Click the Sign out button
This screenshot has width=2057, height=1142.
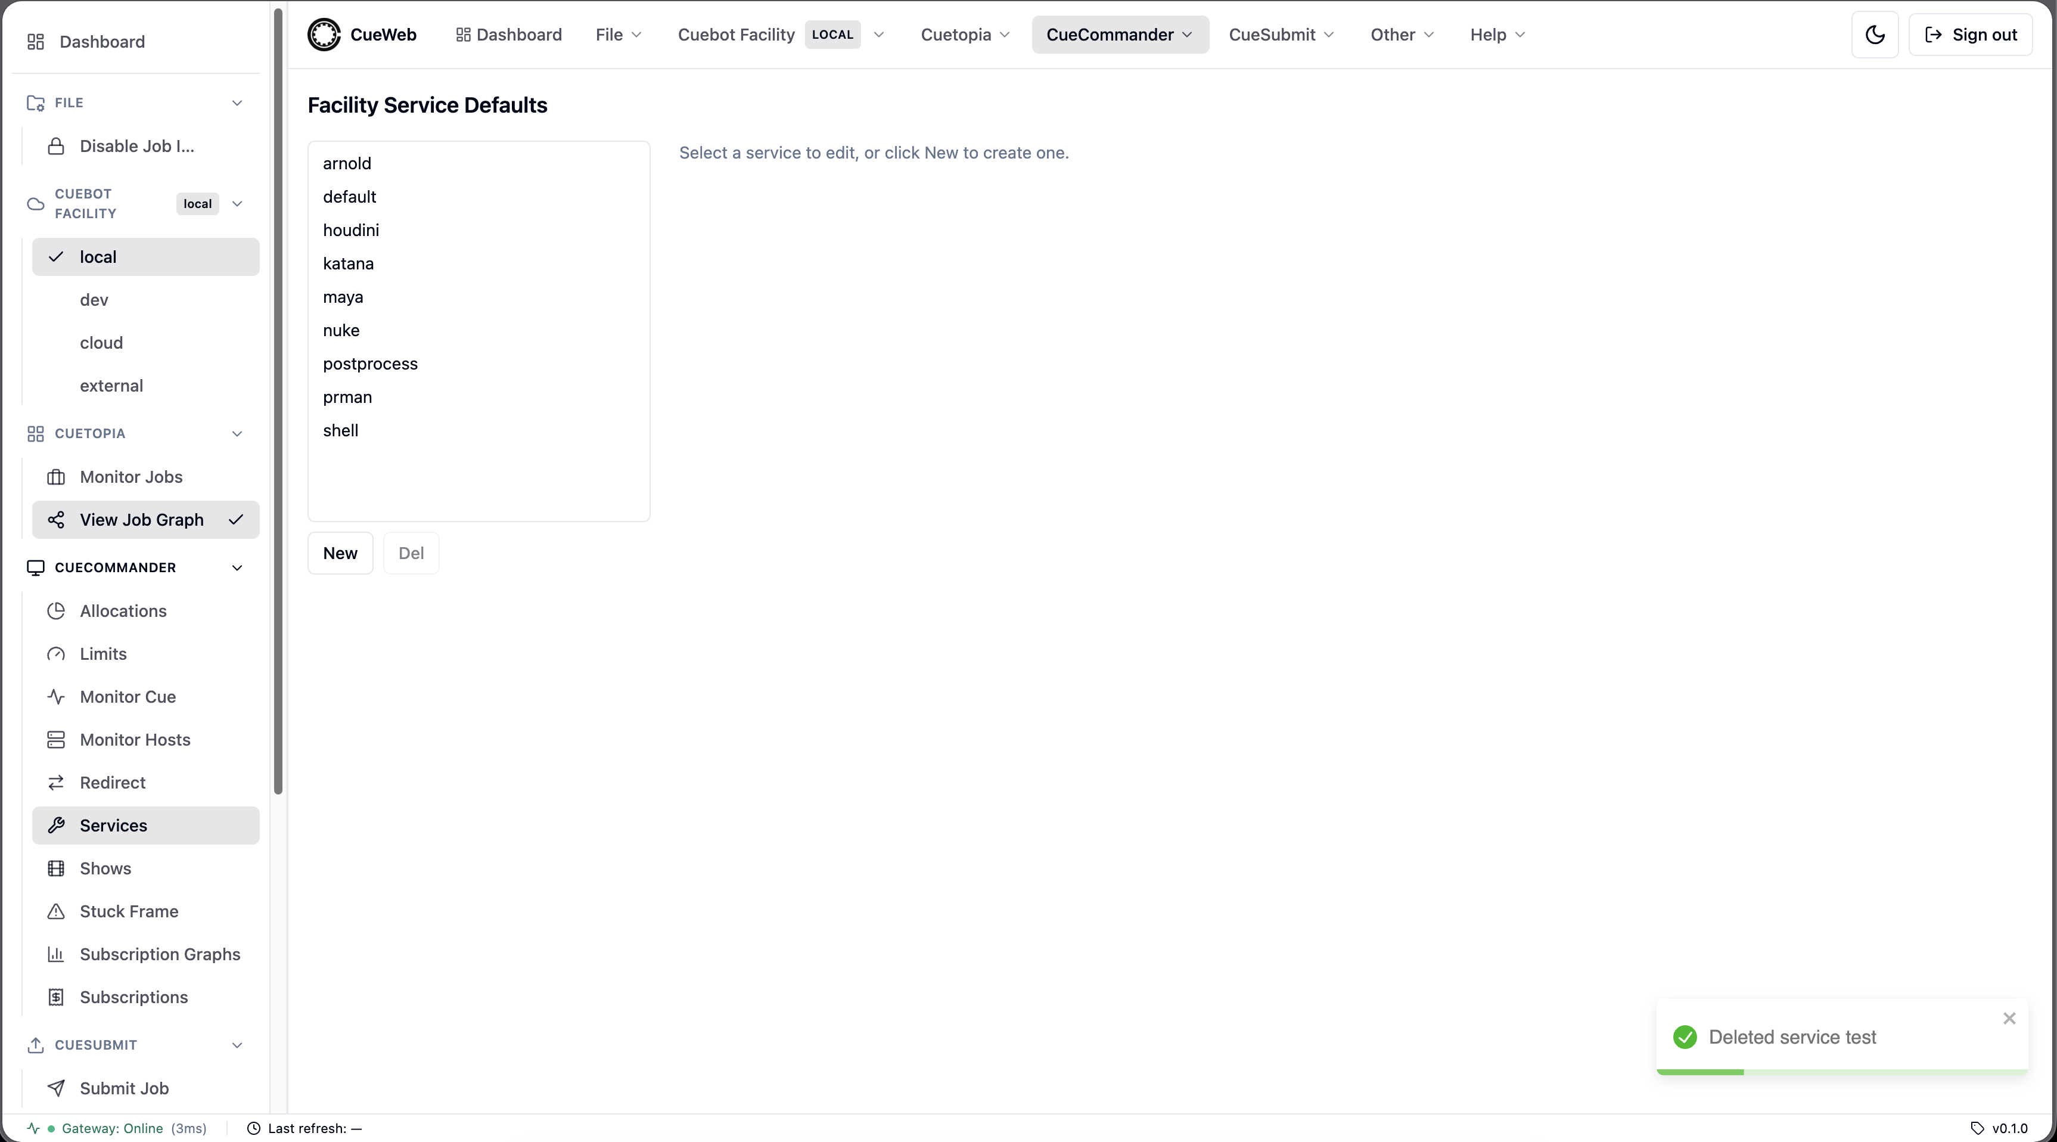1970,35
